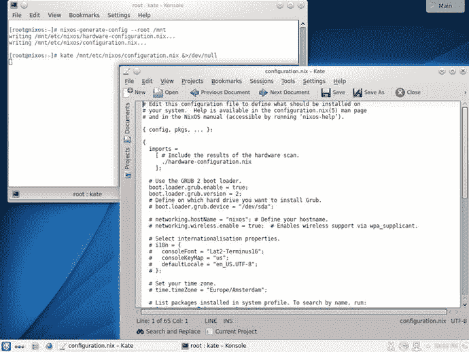The height and width of the screenshot is (352, 469).
Task: Open the clipboard scissors tray icon
Action: tap(391, 347)
